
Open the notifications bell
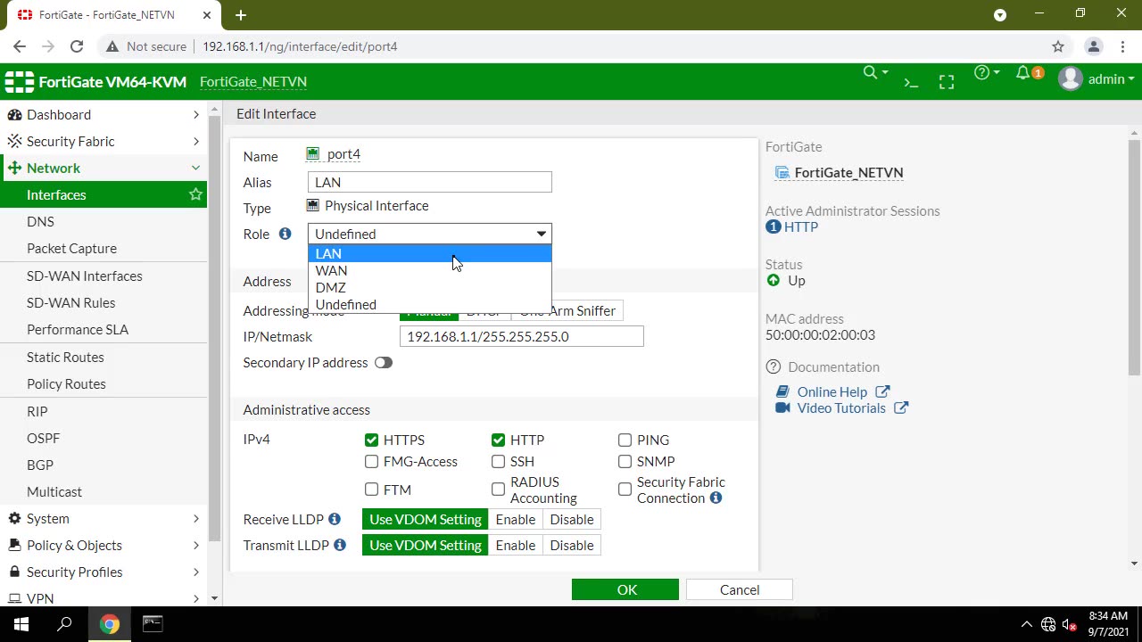(x=1023, y=73)
